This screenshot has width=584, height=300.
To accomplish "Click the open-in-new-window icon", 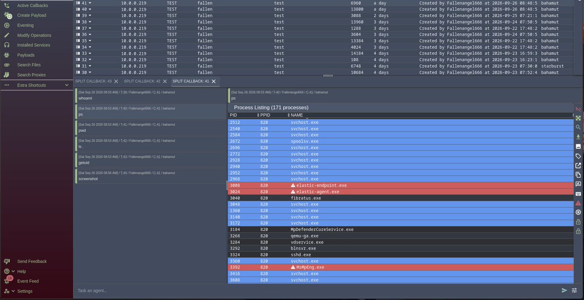I will (578, 165).
